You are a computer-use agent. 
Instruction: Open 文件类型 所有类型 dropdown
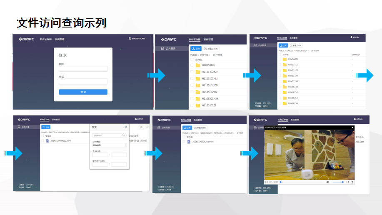coord(110,145)
